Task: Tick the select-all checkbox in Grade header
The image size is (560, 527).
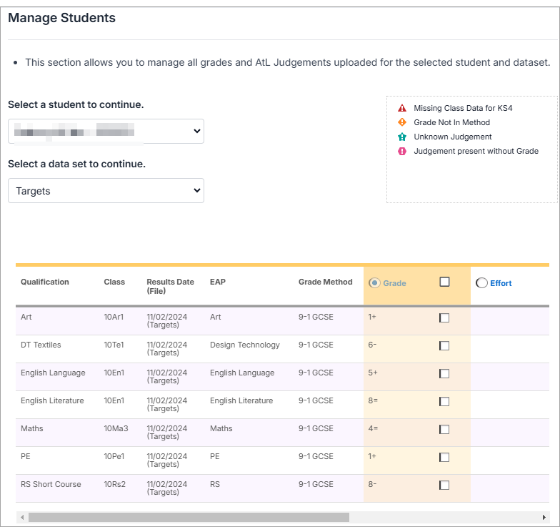Action: (x=444, y=282)
